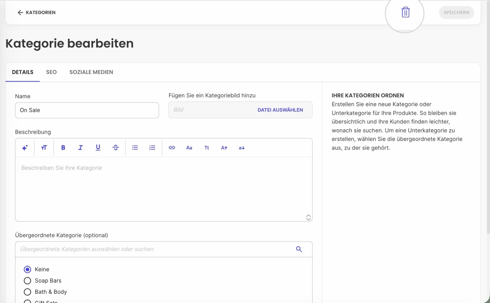The width and height of the screenshot is (490, 303).
Task: Convert text to lowercase with a↓ icon
Action: [241, 148]
